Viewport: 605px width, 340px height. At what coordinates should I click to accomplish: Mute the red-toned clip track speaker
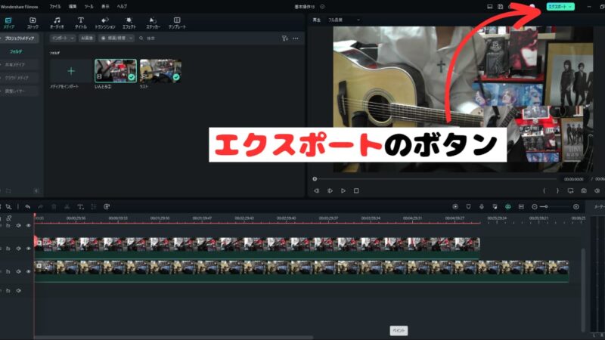click(x=18, y=249)
